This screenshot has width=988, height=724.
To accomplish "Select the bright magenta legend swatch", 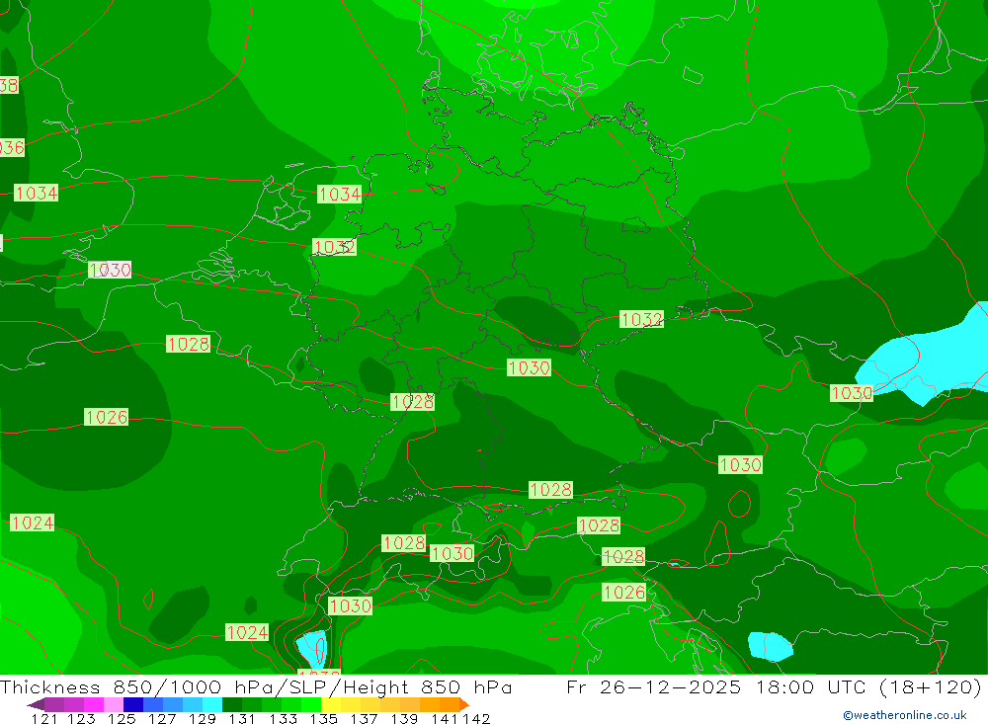I will point(94,704).
